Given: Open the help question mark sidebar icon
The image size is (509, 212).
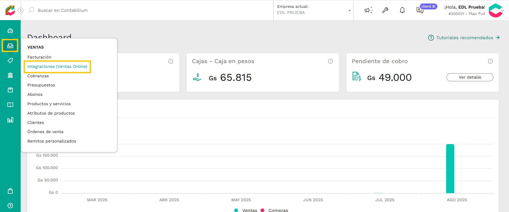Looking at the screenshot, I should tap(10, 206).
